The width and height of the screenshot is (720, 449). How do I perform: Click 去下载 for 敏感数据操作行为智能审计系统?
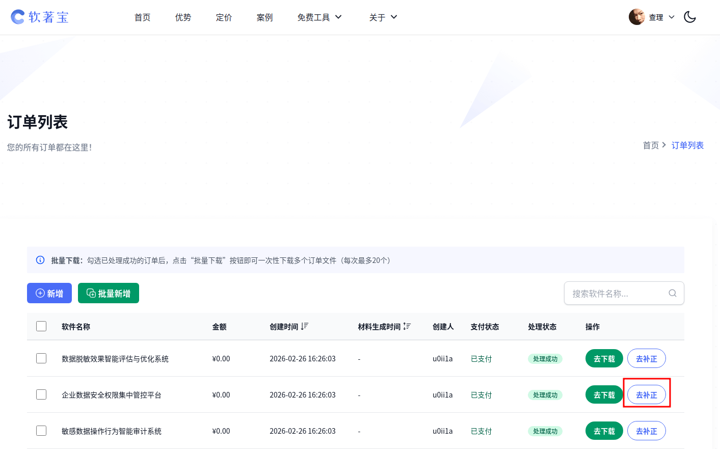tap(604, 431)
